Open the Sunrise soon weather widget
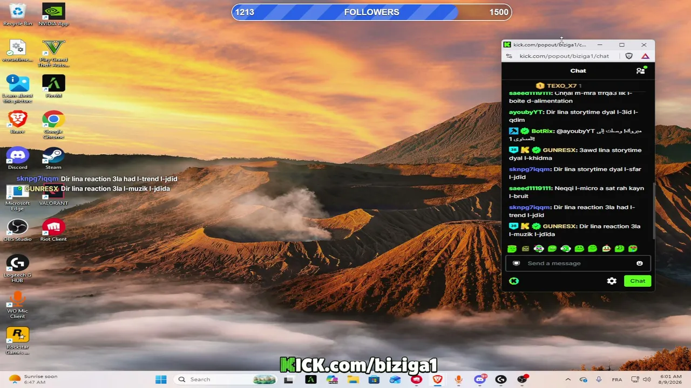The height and width of the screenshot is (388, 691). [33, 379]
